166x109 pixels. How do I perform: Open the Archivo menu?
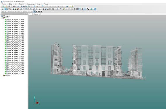click(x=4, y=4)
